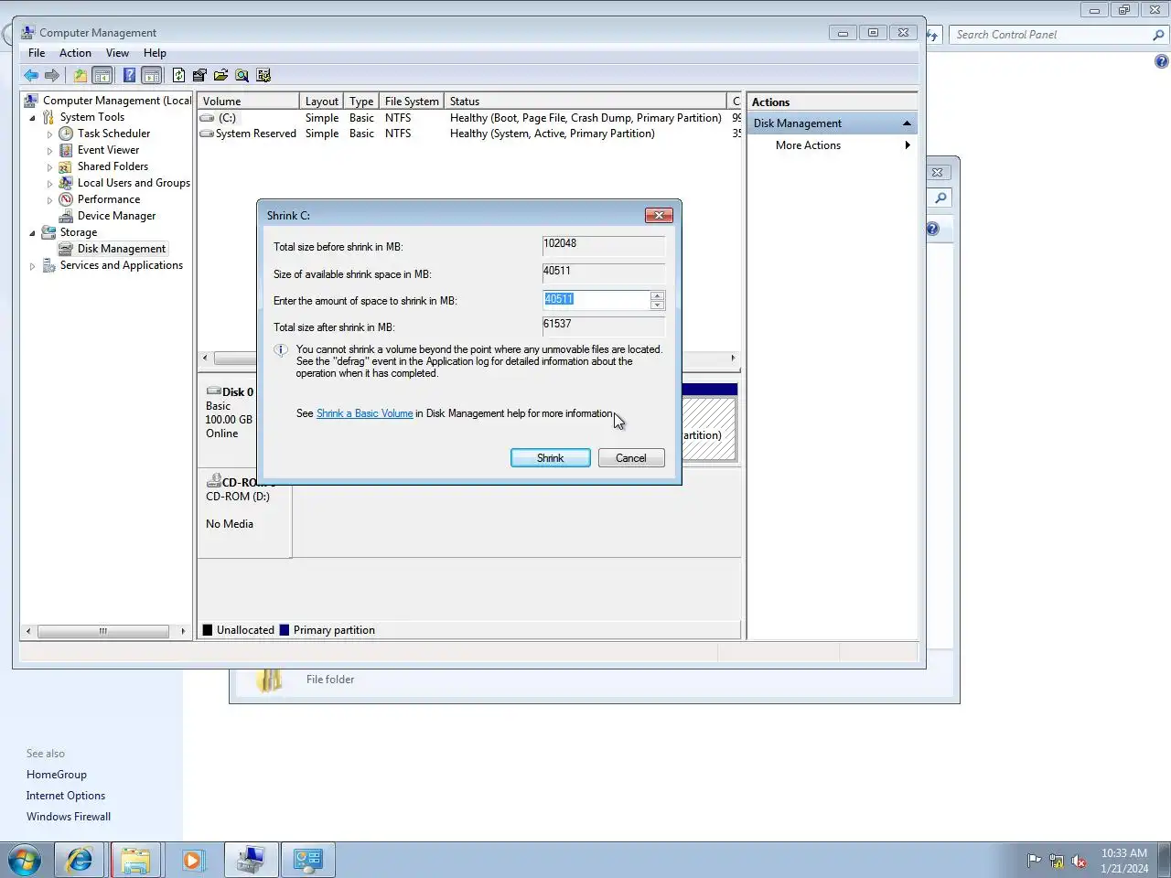
Task: Select Disk Management under Storage
Action: (x=122, y=249)
